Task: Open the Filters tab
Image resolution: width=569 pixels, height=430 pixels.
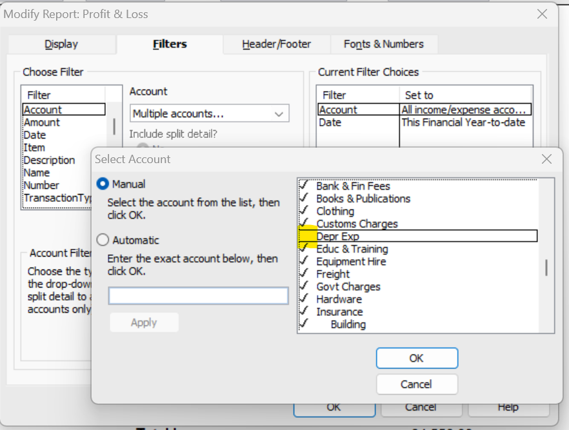Action: coord(170,44)
